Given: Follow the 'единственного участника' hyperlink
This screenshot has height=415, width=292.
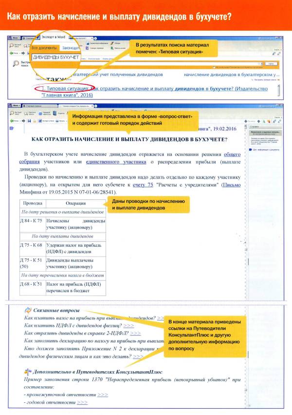Looking at the screenshot, I should (x=116, y=162).
